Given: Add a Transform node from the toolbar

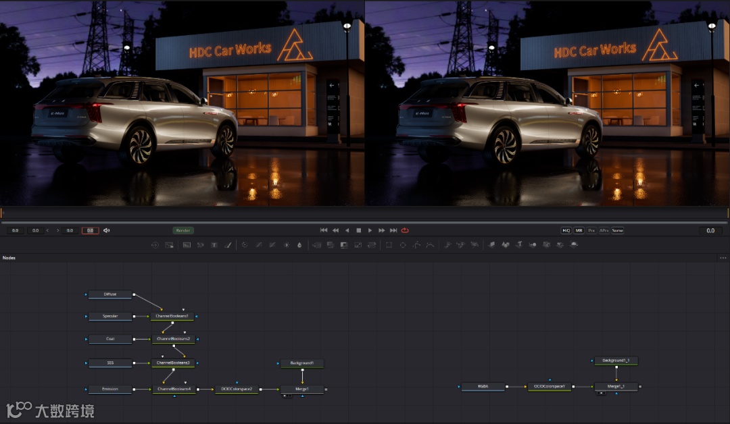Looking at the screenshot, I should (x=372, y=245).
